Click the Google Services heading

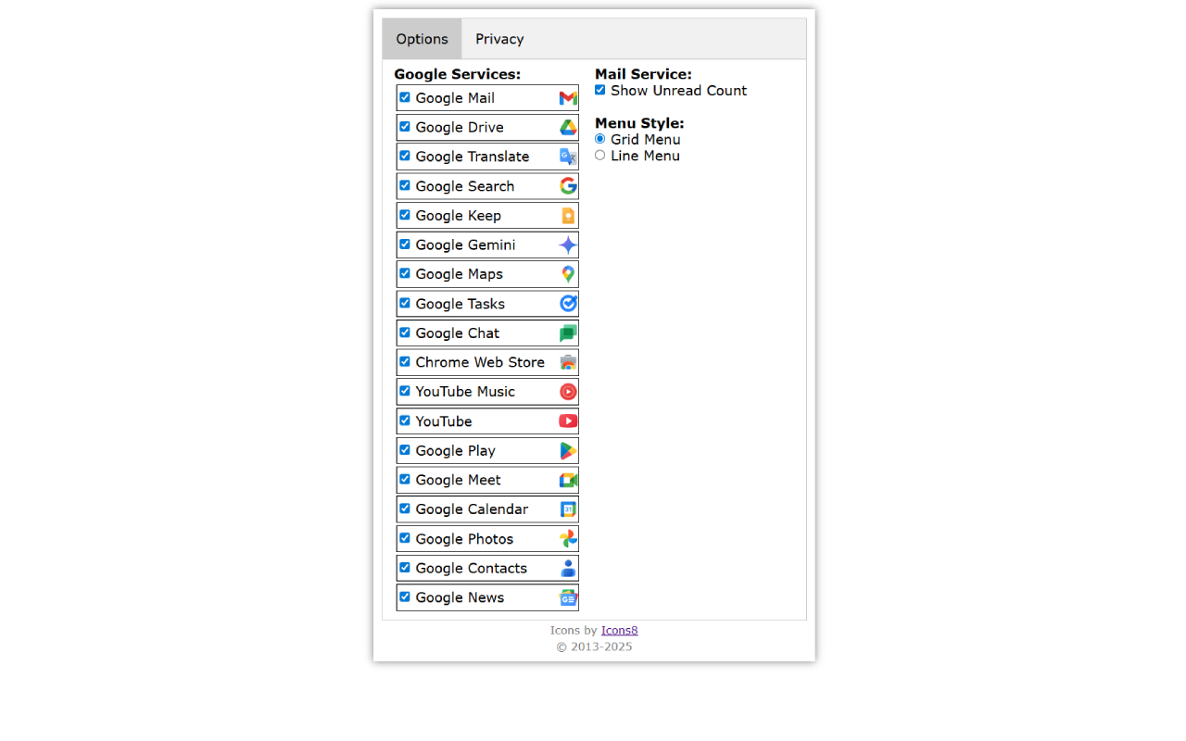pyautogui.click(x=458, y=74)
